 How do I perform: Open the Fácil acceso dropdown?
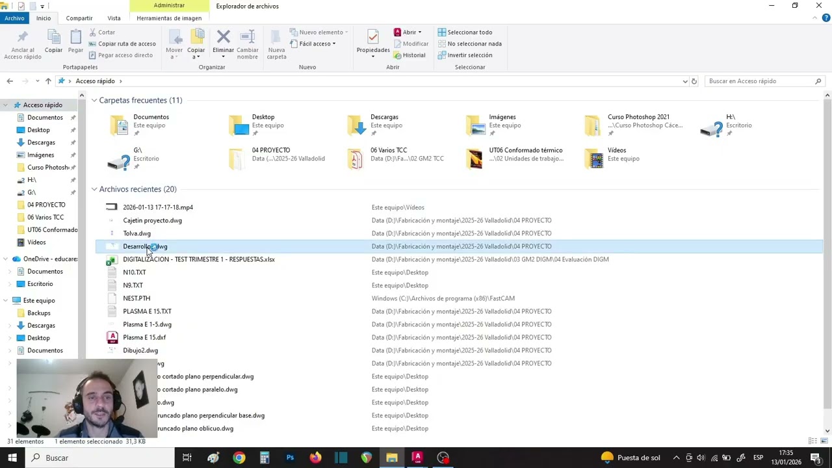[x=313, y=44]
